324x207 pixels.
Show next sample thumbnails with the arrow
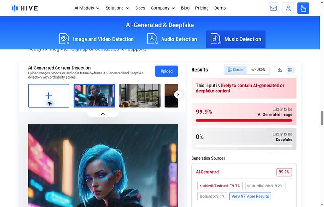178,95
